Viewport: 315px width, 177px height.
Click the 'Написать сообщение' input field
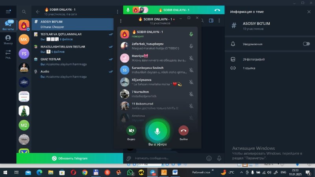169,159
